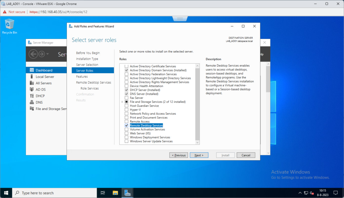Image resolution: width=344 pixels, height=198 pixels.
Task: Click the network tray icon
Action: [x=306, y=193]
